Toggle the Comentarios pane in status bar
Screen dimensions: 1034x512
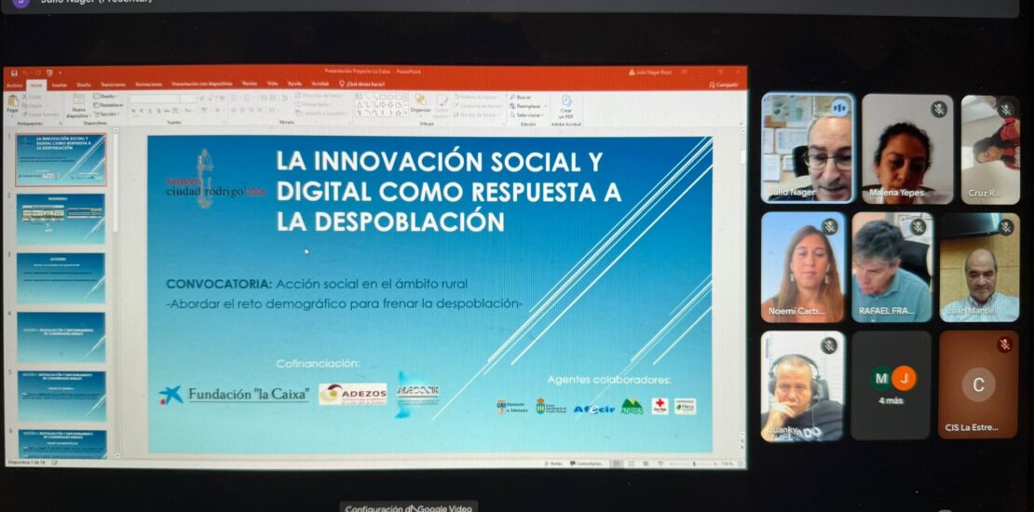[x=586, y=463]
